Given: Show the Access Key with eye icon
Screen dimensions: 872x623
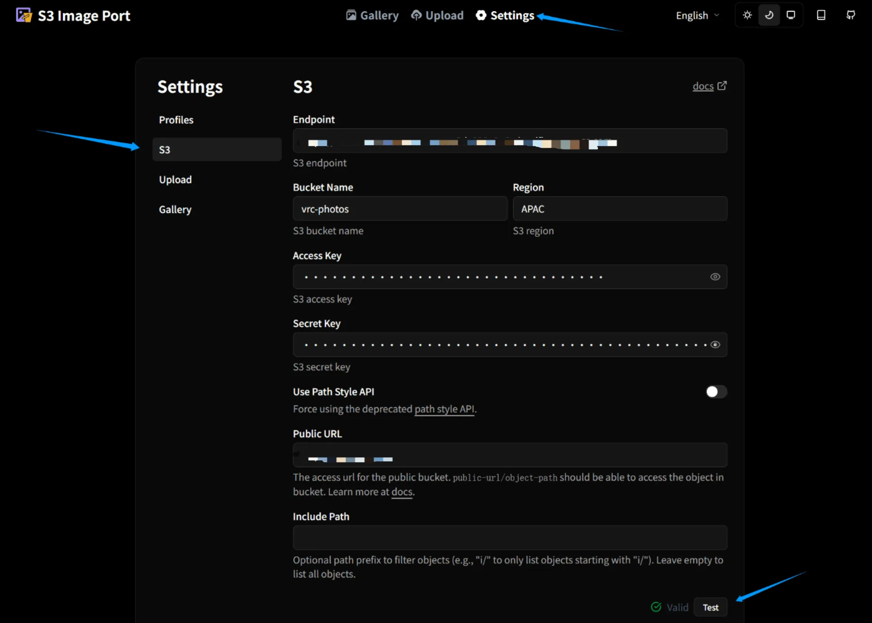Looking at the screenshot, I should tap(715, 277).
